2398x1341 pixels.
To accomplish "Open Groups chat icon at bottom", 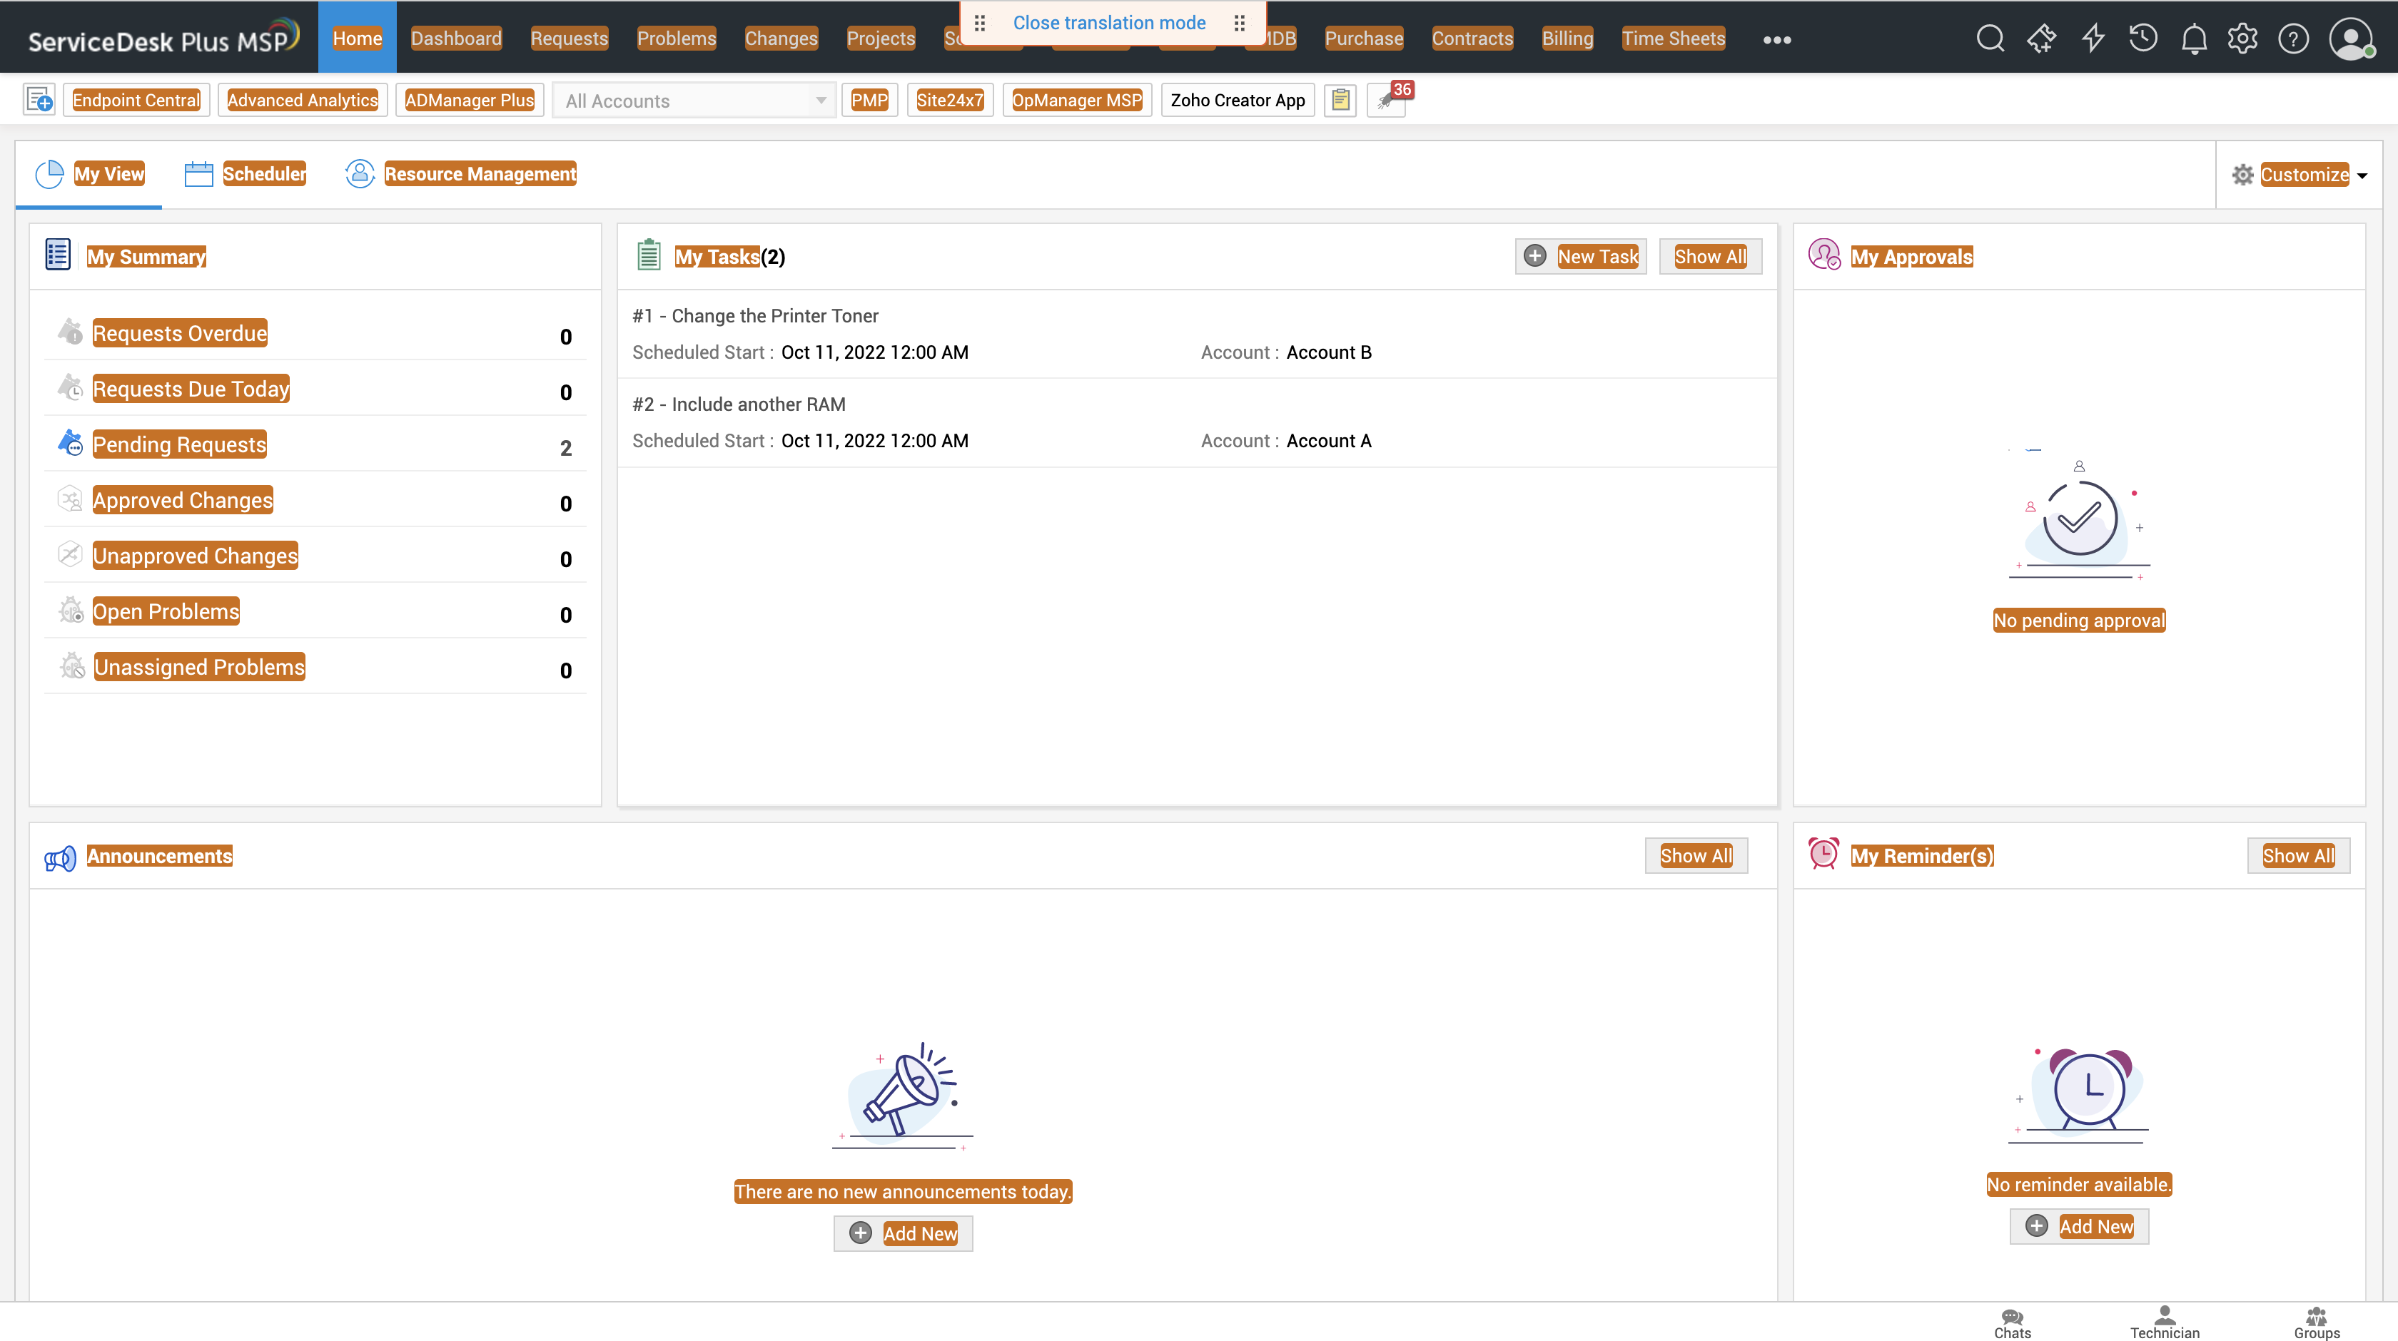I will click(x=2316, y=1322).
